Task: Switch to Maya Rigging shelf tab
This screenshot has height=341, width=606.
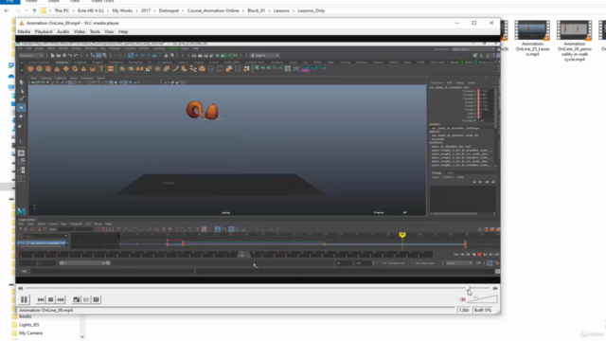Action: (98, 63)
